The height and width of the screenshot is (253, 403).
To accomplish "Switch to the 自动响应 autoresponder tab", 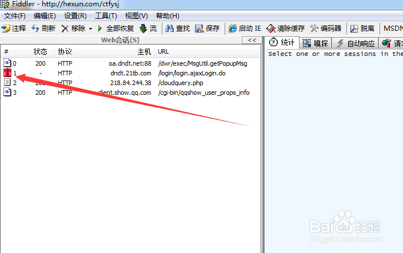I will pos(356,43).
